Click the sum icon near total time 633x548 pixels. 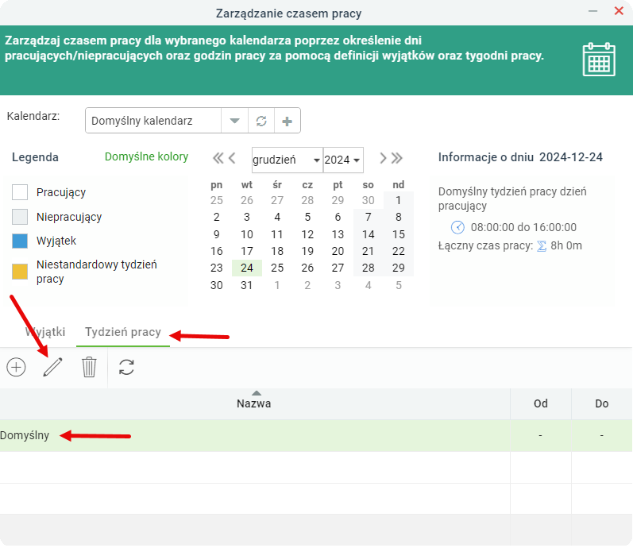click(x=542, y=246)
